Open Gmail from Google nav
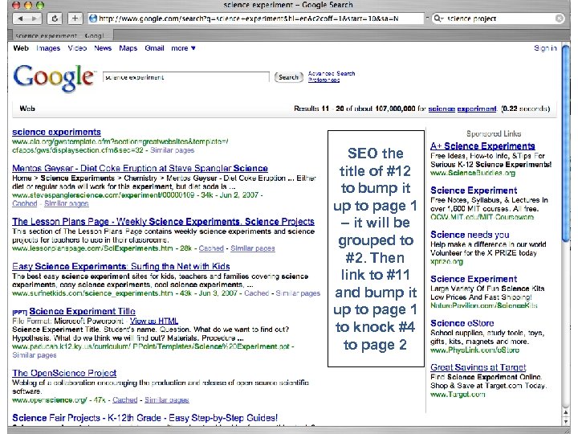The height and width of the screenshot is (434, 578). (154, 48)
